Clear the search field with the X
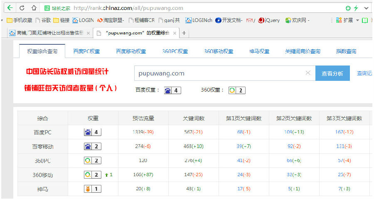 308,73
